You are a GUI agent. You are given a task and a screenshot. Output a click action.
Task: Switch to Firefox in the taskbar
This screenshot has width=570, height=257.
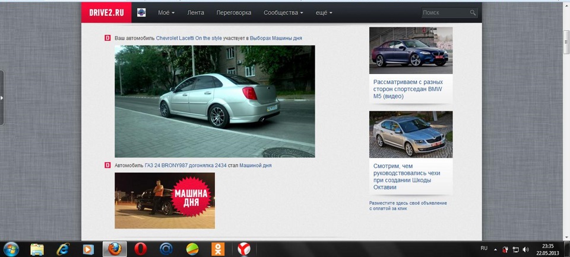coord(115,249)
